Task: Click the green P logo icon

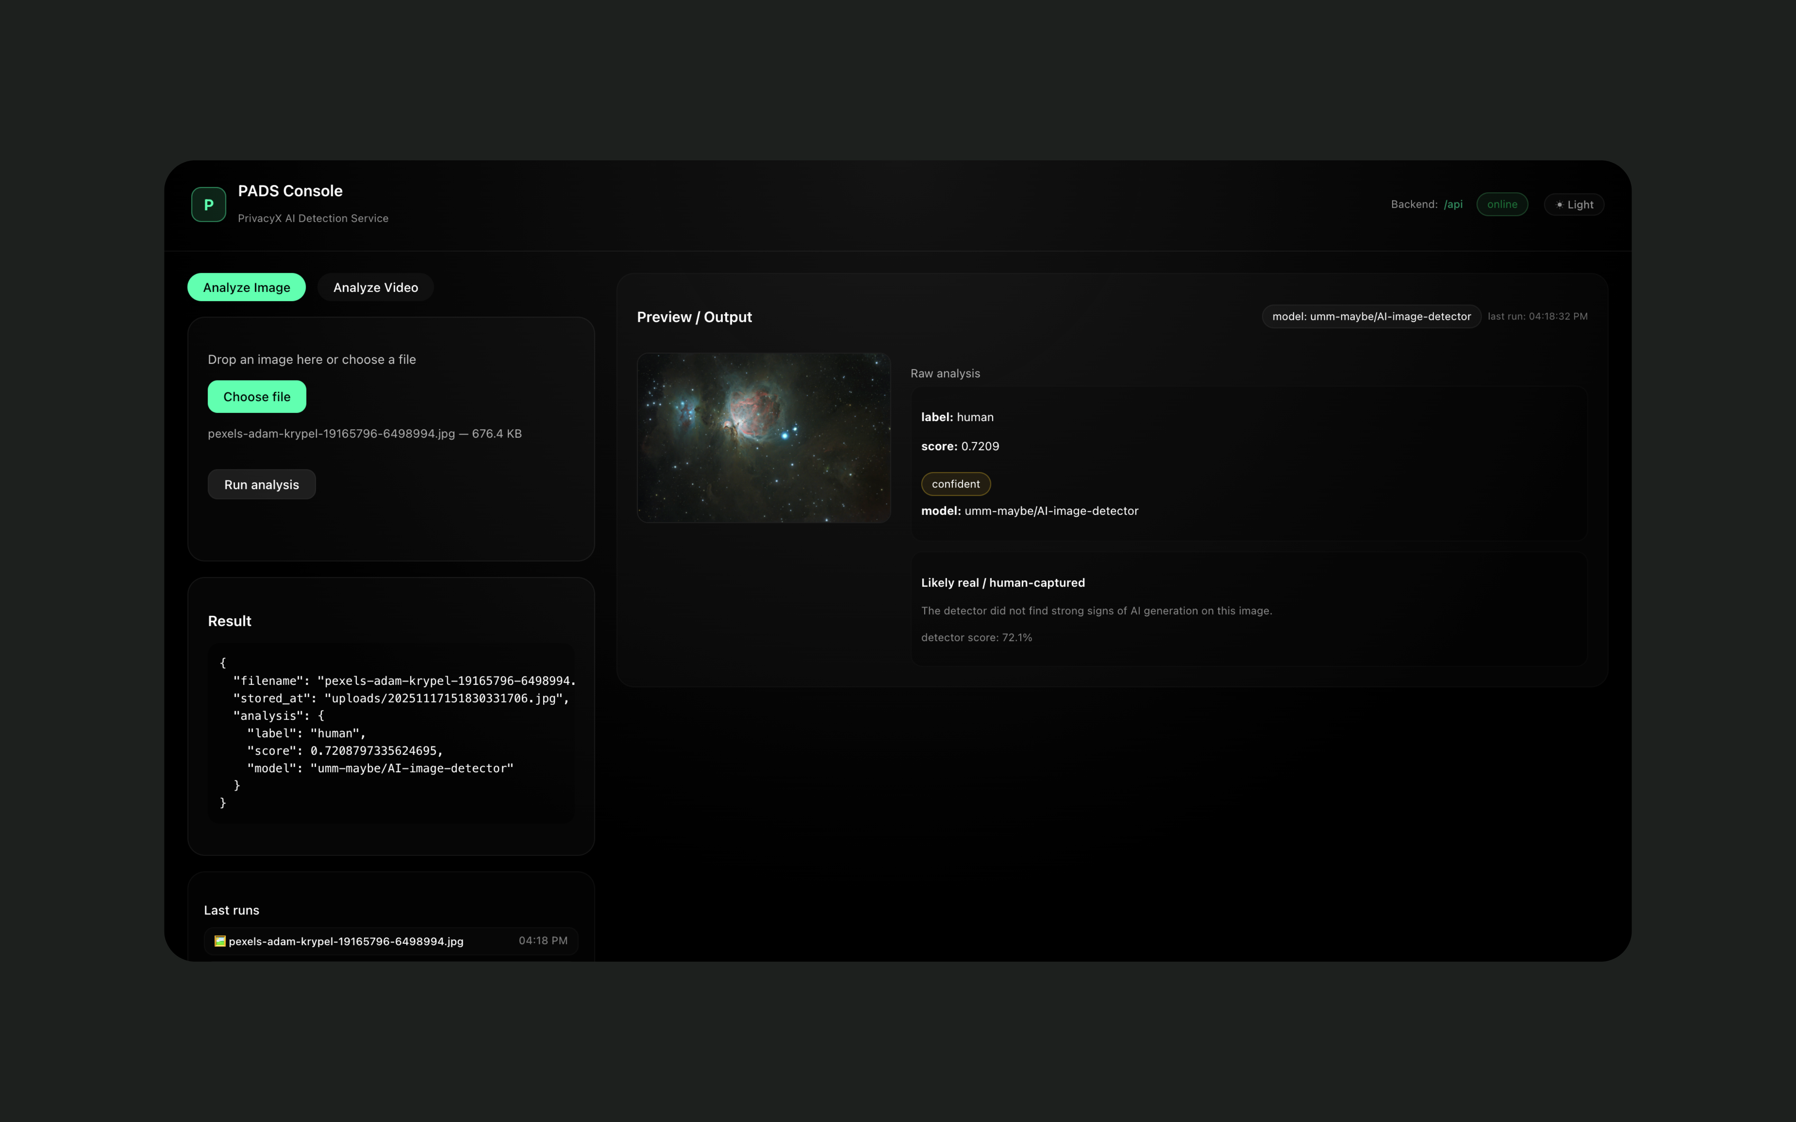Action: (x=209, y=205)
